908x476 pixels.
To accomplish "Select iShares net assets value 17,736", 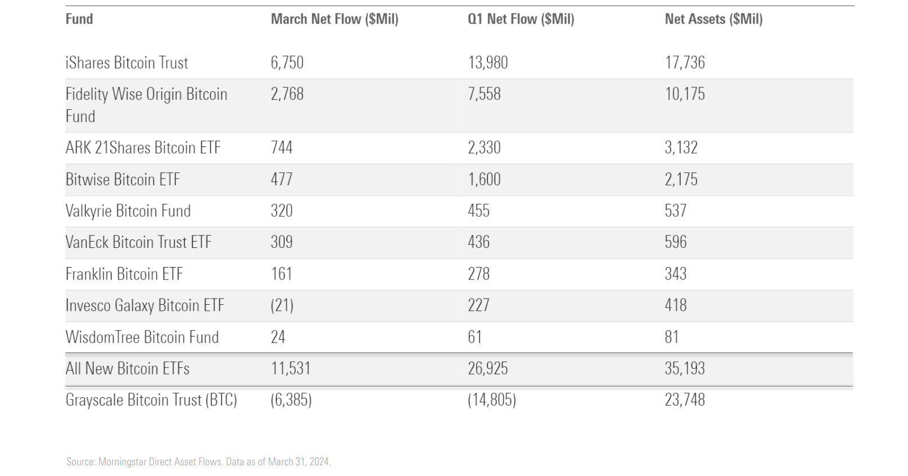I will pos(685,63).
